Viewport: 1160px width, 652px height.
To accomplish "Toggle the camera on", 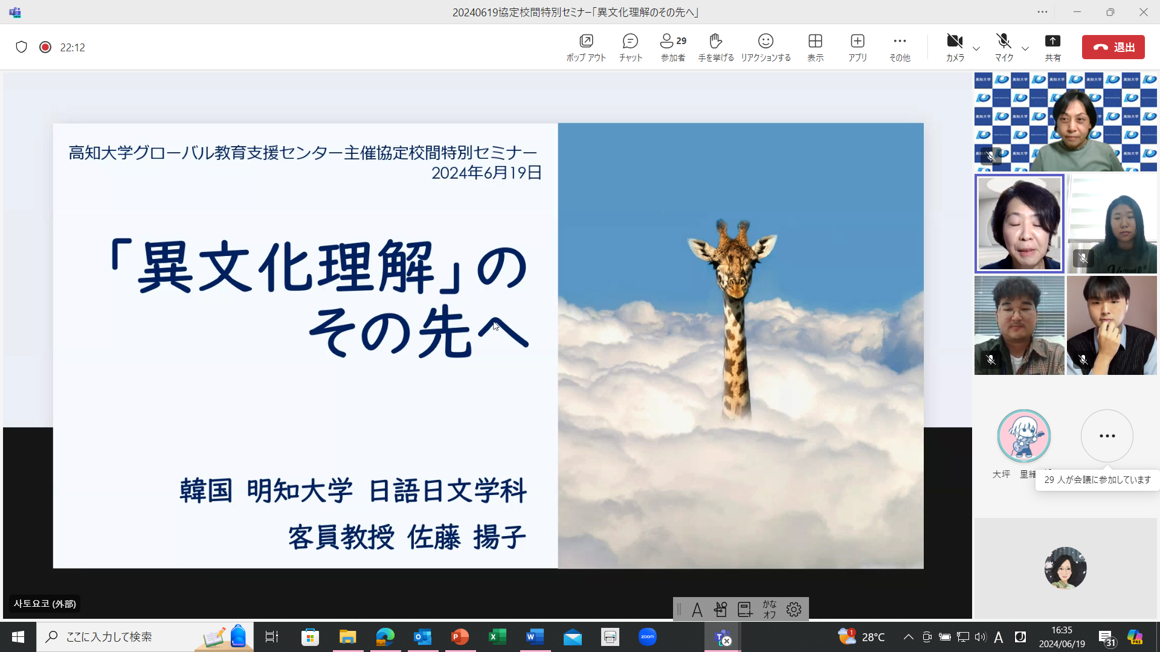I will point(955,47).
